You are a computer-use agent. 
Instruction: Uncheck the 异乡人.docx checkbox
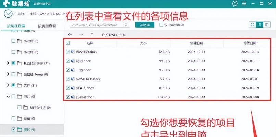click(x=68, y=88)
